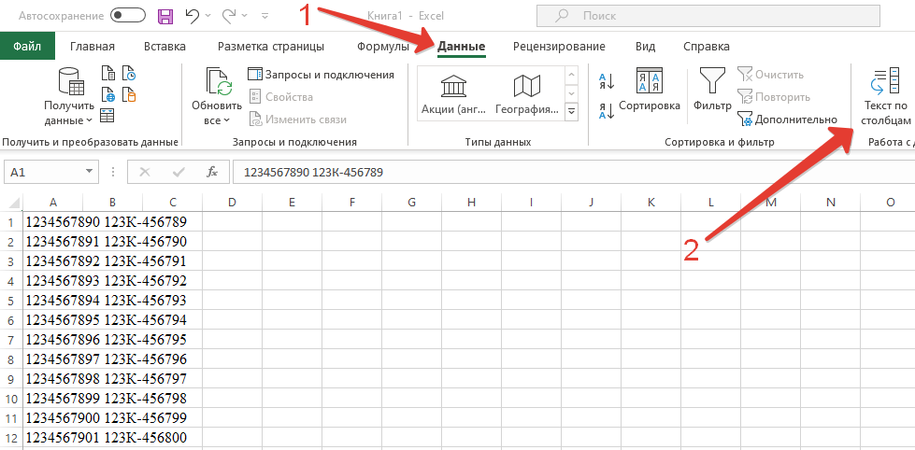
Task: Open the Customize Quick Access Toolbar dropdown
Action: (x=264, y=16)
